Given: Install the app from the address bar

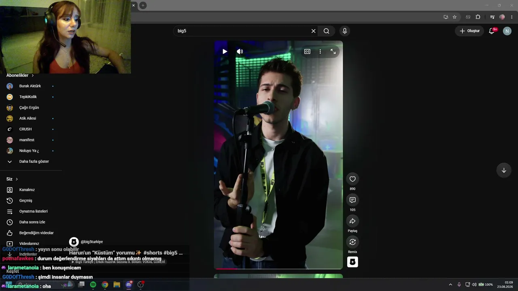Looking at the screenshot, I should 446,17.
